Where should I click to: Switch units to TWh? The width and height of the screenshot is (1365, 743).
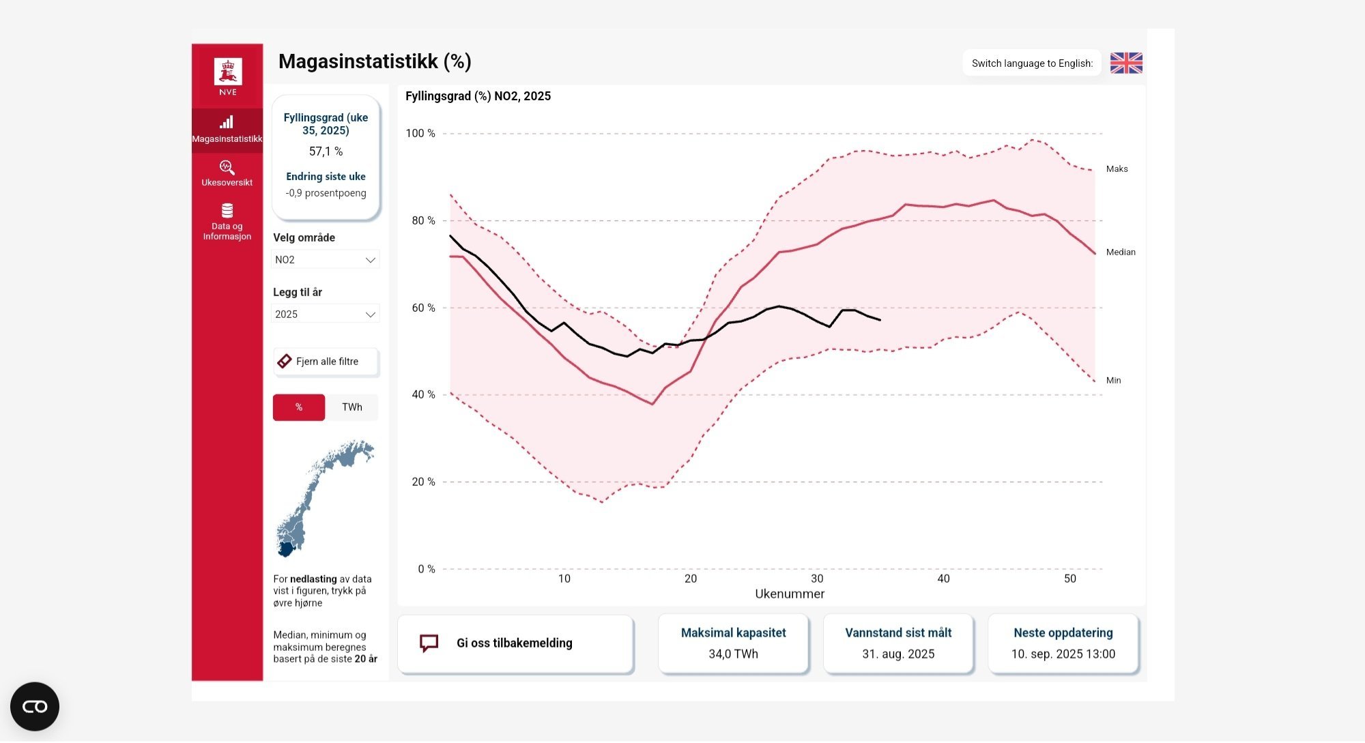tap(352, 407)
